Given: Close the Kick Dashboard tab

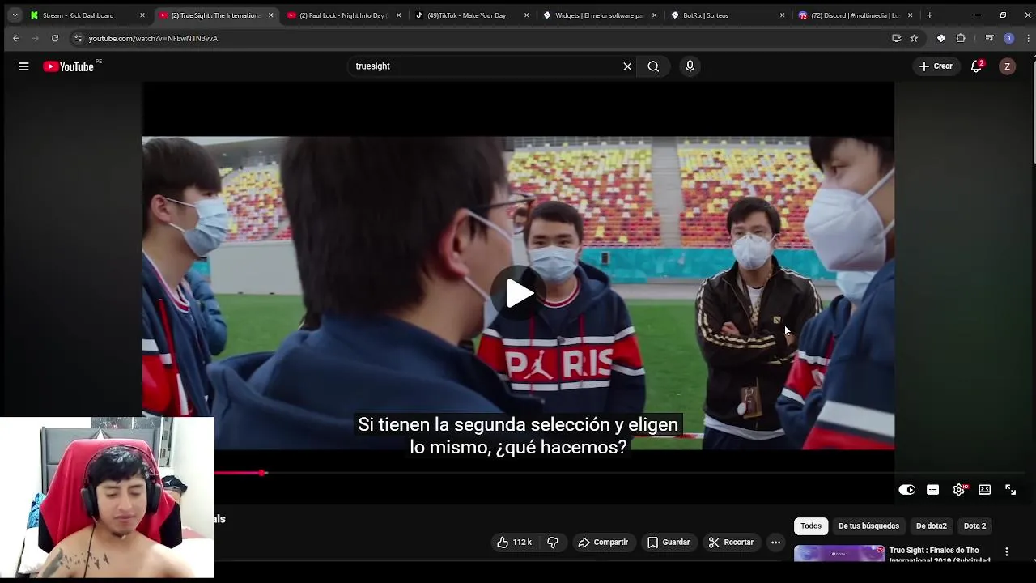Looking at the screenshot, I should (142, 15).
